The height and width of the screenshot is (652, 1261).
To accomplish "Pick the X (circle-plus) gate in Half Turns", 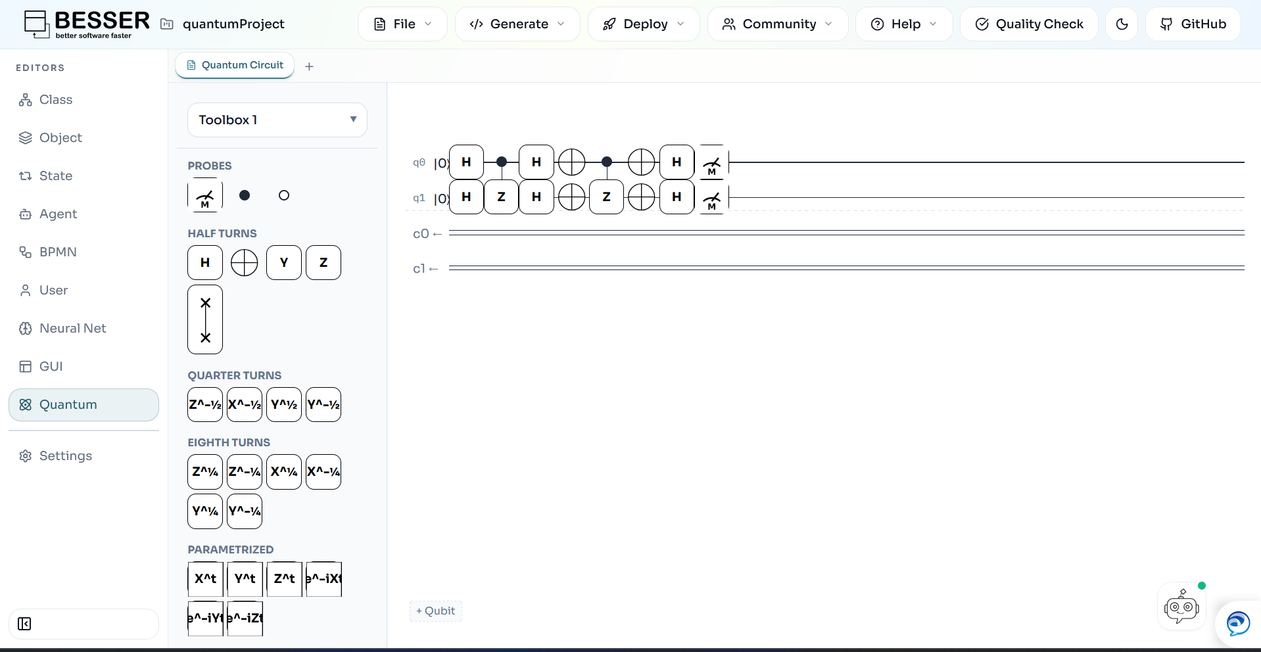I will [x=245, y=263].
